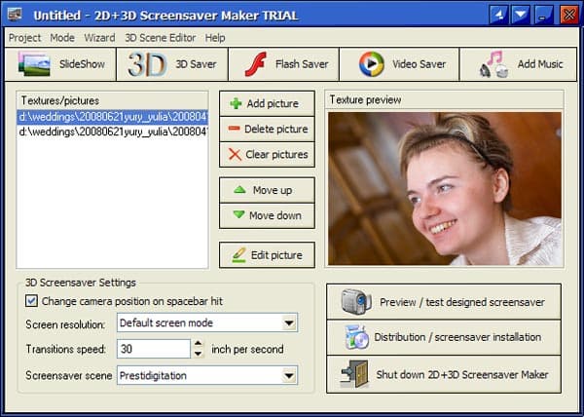Click the title bar up-arrow button
The width and height of the screenshot is (584, 417).
click(499, 15)
